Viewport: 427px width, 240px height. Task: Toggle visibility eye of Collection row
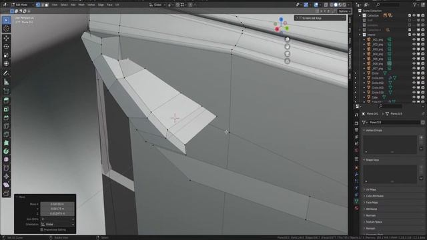coord(414,15)
